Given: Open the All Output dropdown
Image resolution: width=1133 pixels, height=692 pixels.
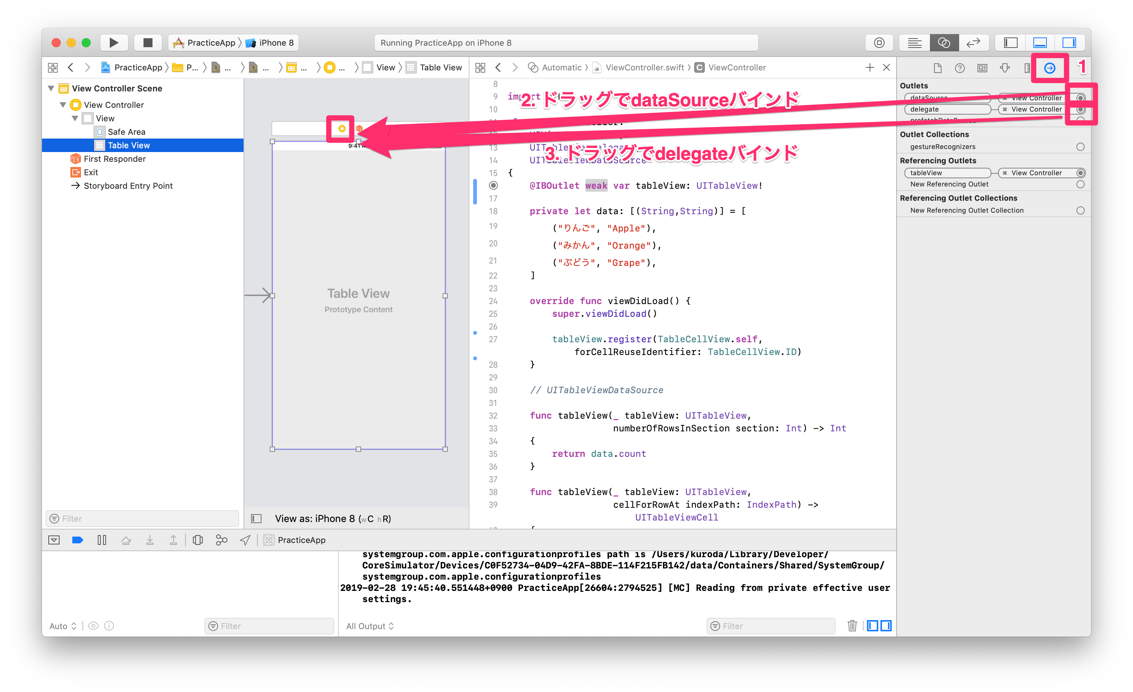Looking at the screenshot, I should [370, 626].
